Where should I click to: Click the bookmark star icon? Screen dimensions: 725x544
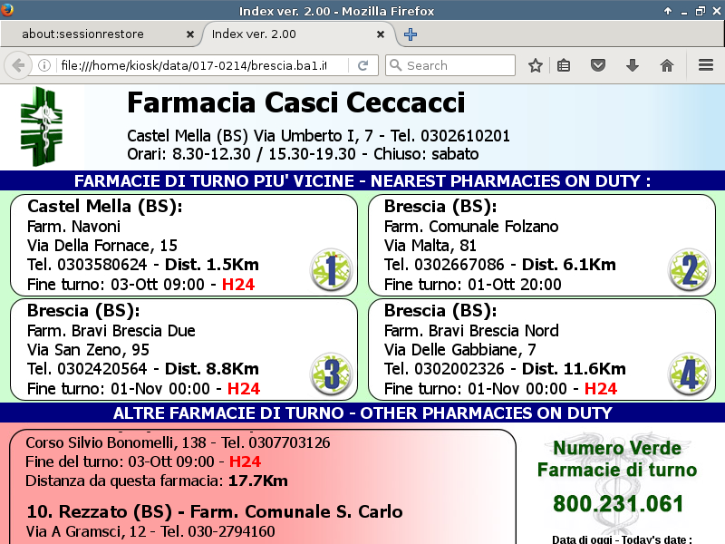(536, 65)
